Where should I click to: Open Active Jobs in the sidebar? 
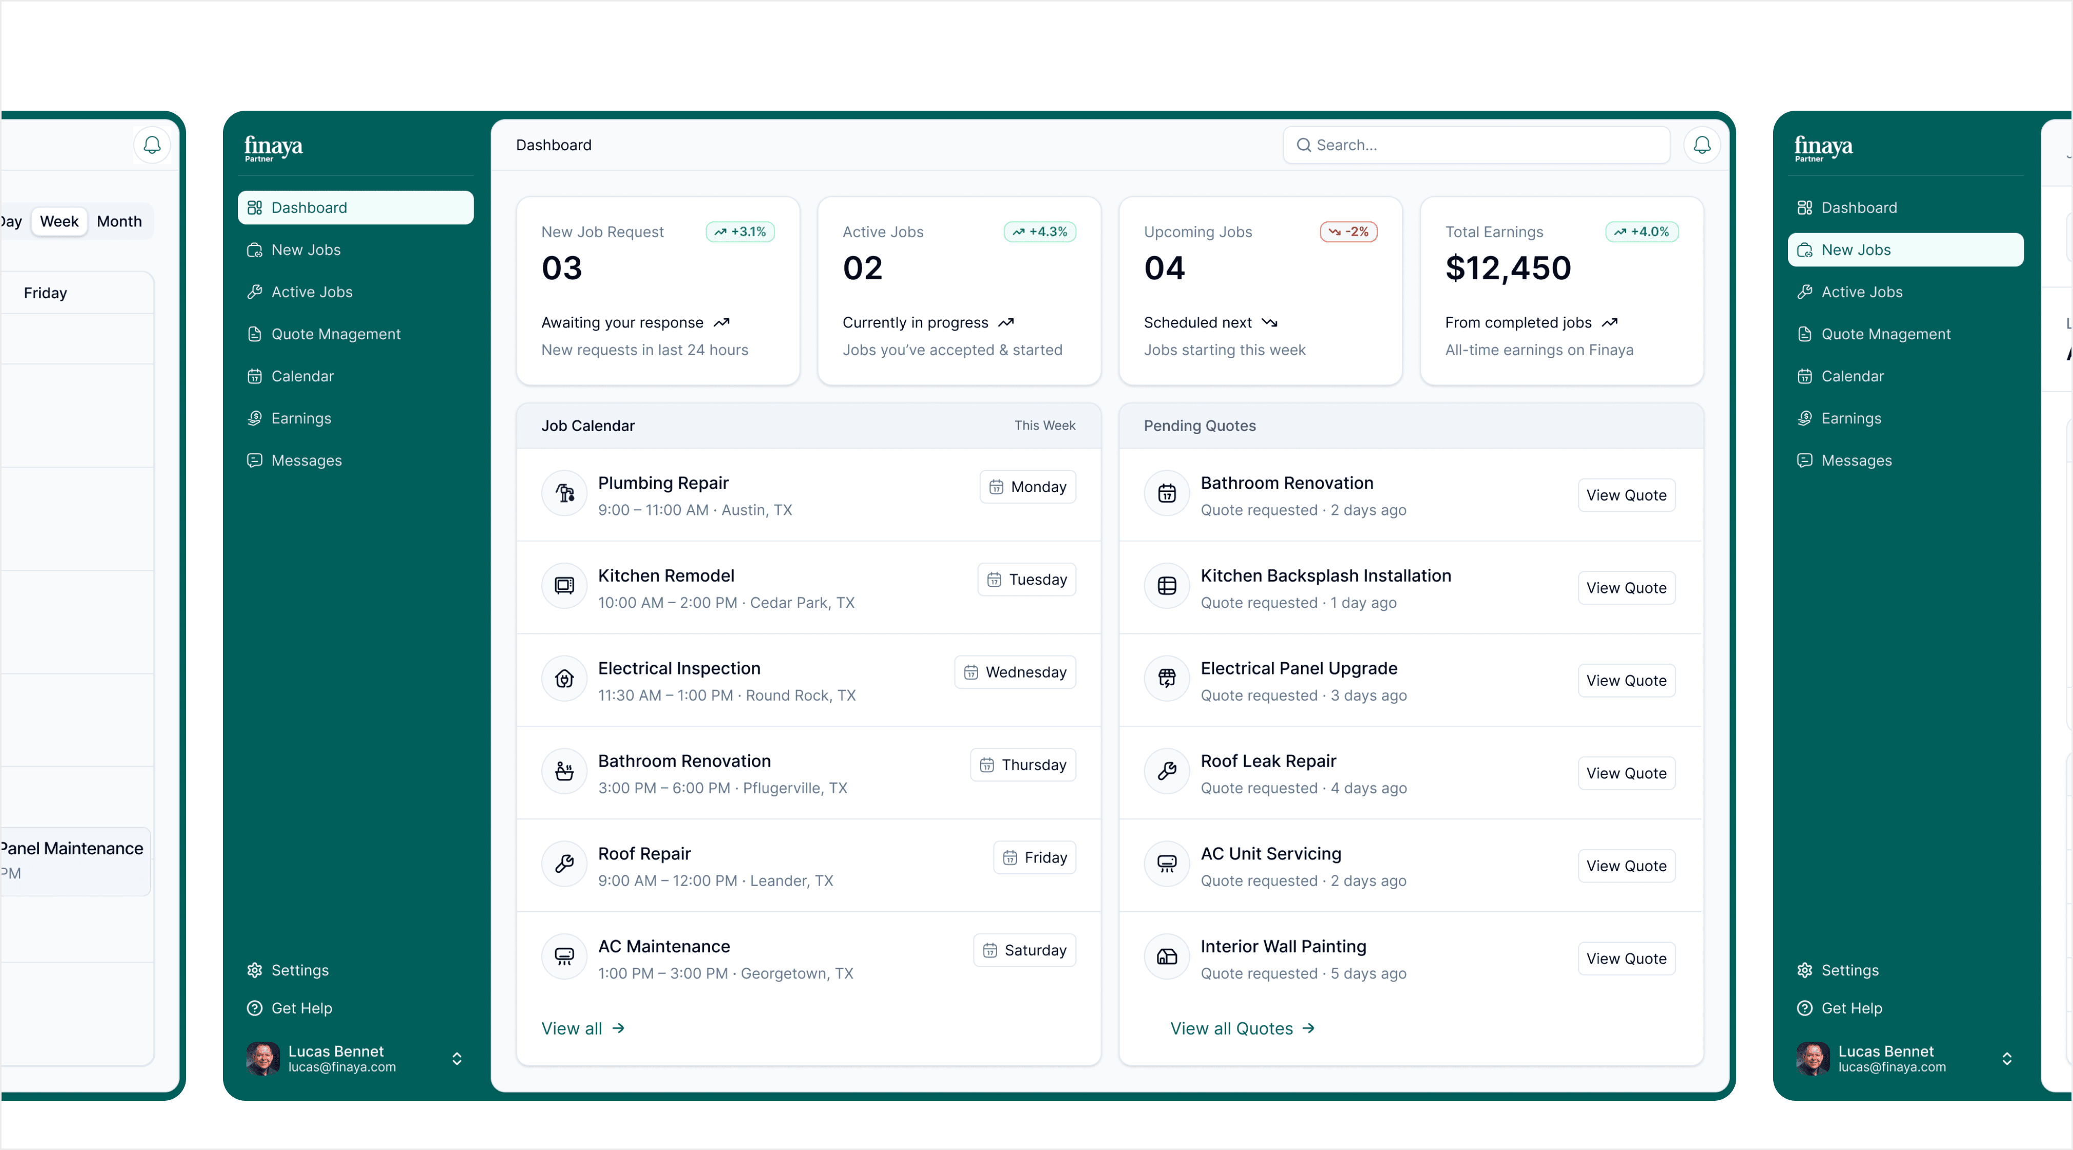click(312, 292)
